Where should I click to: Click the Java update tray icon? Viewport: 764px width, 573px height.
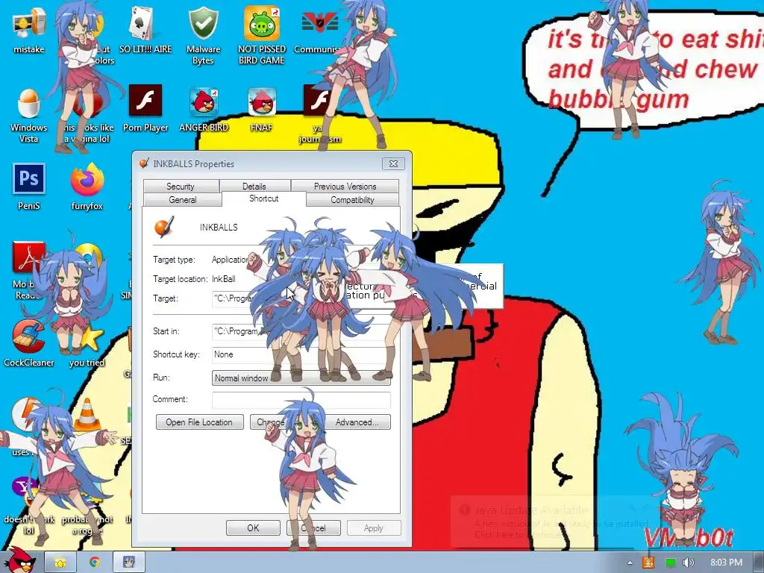(x=648, y=563)
